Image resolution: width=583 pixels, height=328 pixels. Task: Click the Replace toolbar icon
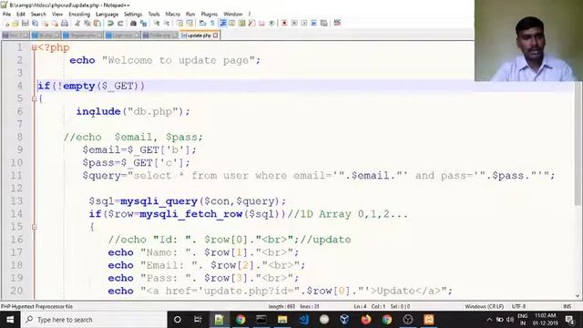click(x=144, y=24)
